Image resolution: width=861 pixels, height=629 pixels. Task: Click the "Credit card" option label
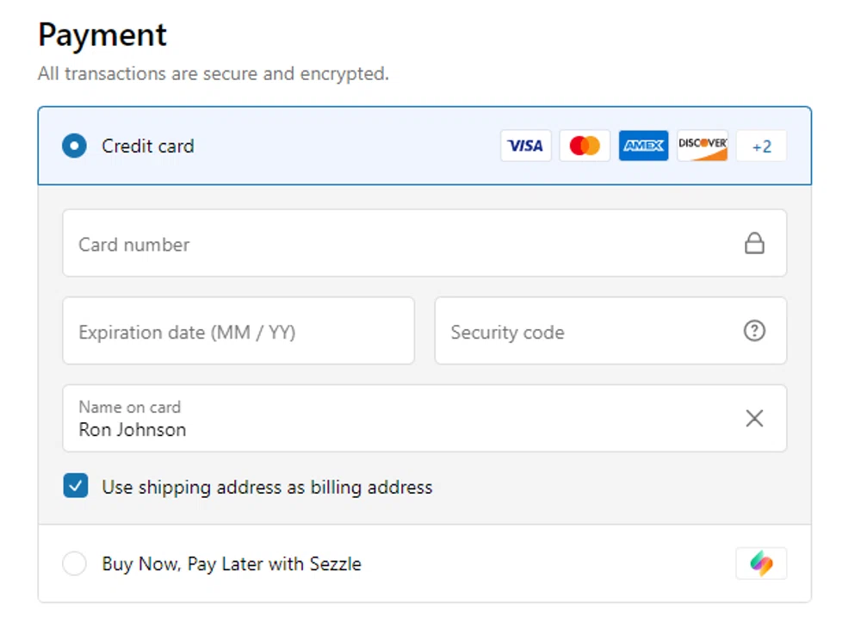(x=148, y=146)
